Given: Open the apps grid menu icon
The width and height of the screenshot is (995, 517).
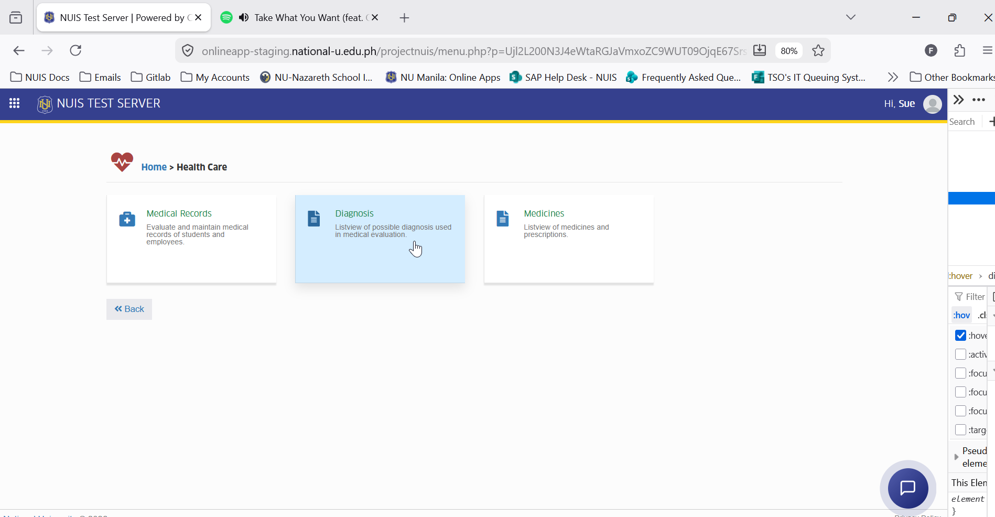Looking at the screenshot, I should [x=15, y=103].
